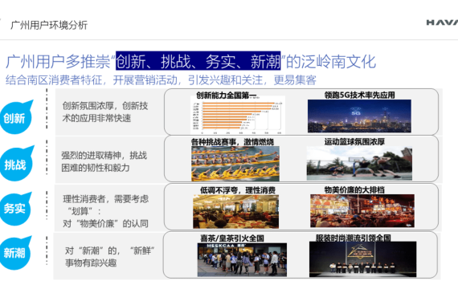Select the restaurant dining hall photo

pyautogui.click(x=235, y=211)
